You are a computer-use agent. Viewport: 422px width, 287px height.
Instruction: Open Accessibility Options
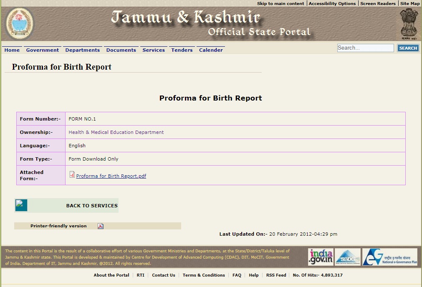coord(332,3)
